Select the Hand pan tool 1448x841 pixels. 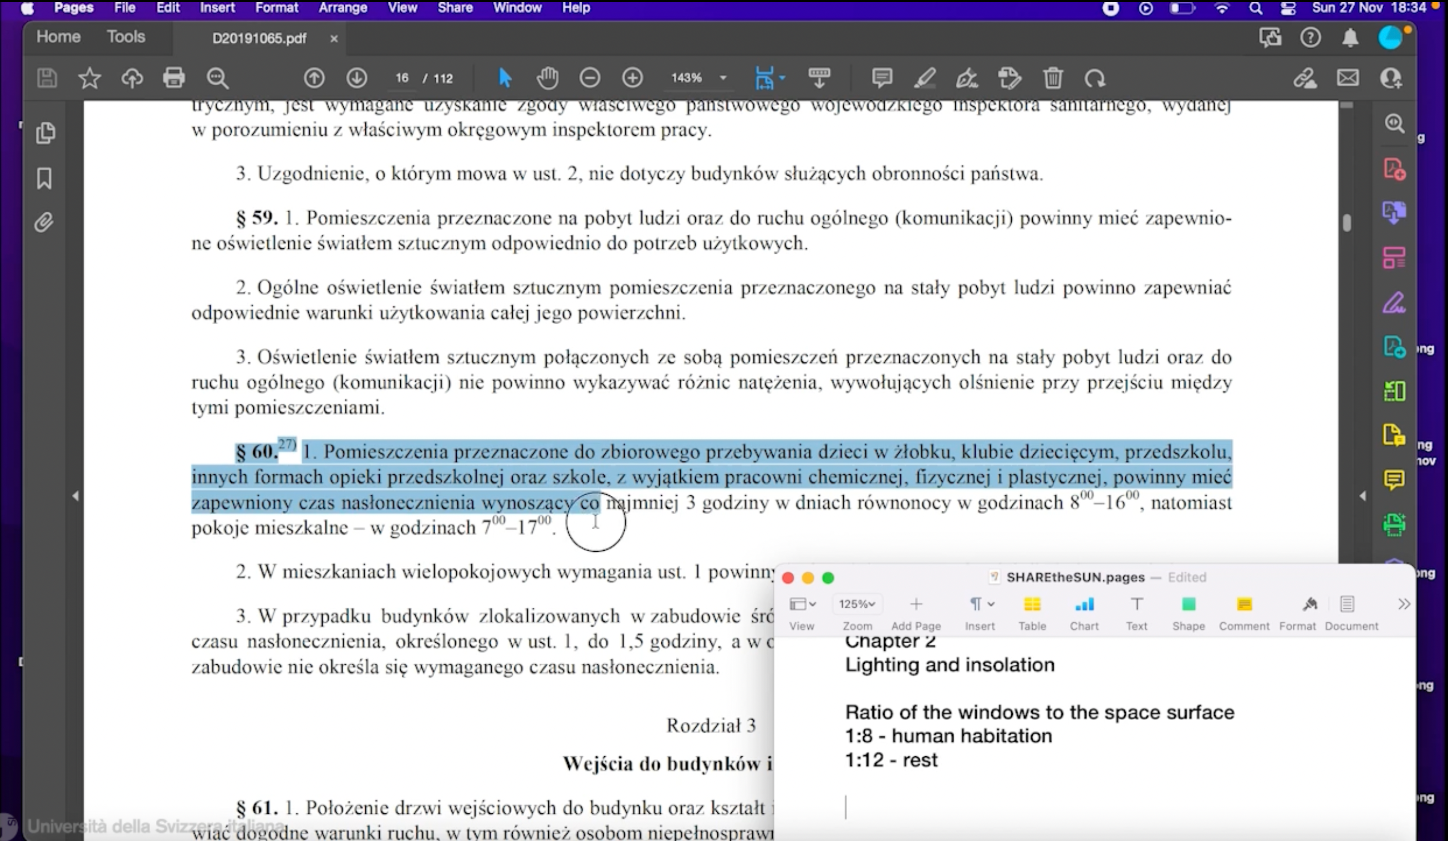pos(547,78)
